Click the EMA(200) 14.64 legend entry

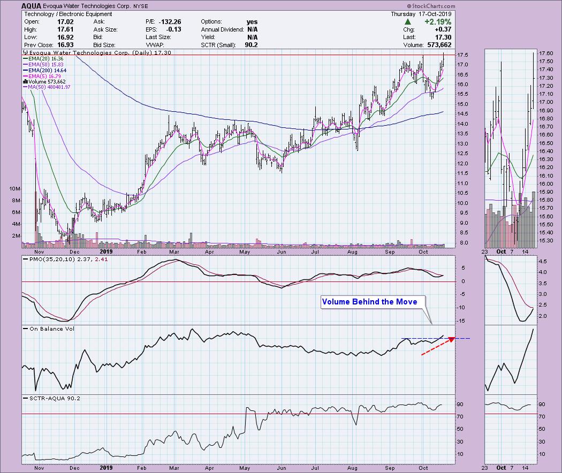click(x=45, y=71)
